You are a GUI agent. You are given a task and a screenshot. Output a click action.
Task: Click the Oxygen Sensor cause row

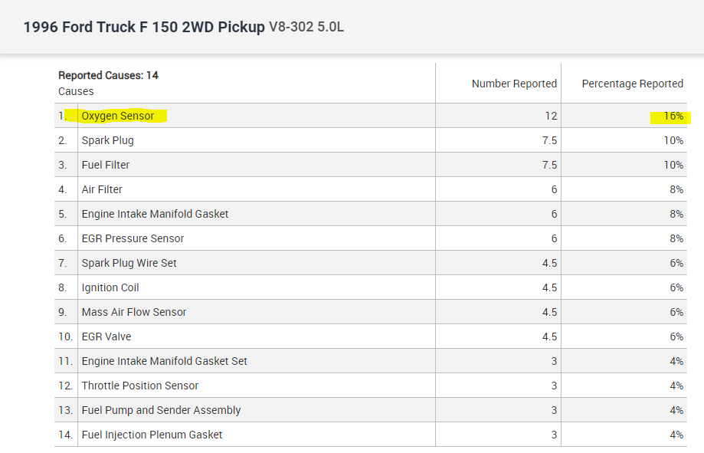[118, 116]
